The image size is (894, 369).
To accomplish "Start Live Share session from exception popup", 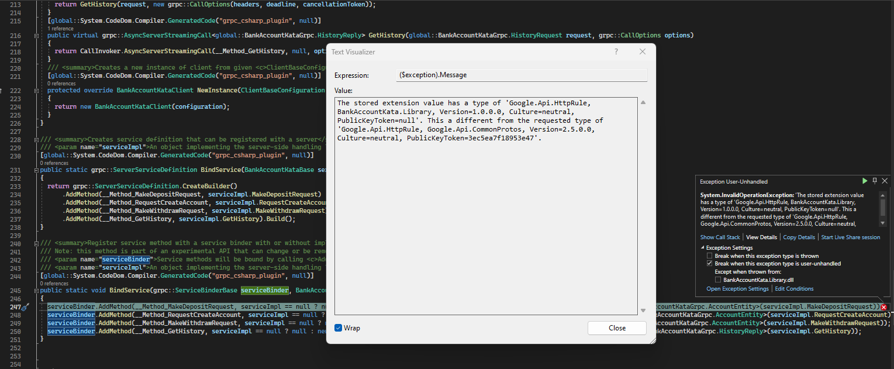I will (x=850, y=237).
